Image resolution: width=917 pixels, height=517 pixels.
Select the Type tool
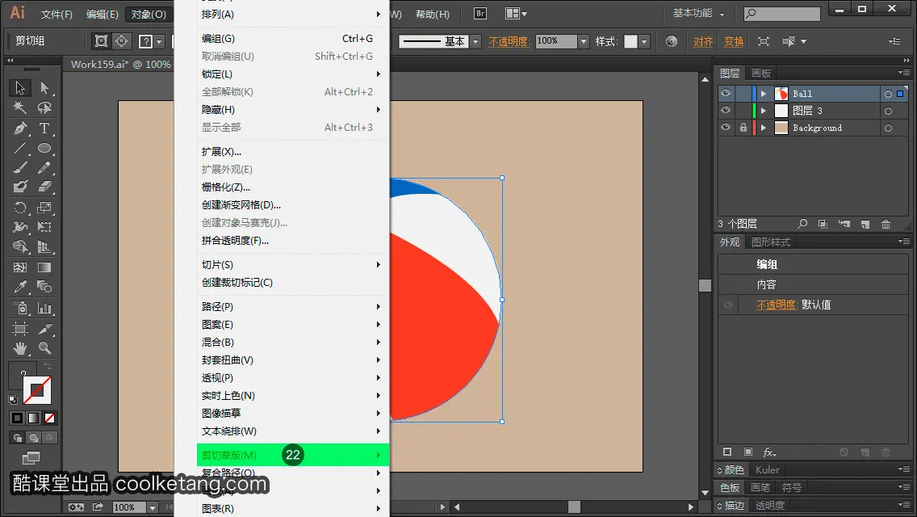point(44,128)
